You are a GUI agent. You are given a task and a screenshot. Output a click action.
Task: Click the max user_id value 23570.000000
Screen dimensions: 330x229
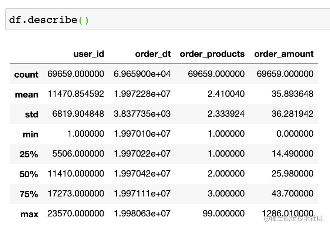click(x=76, y=213)
